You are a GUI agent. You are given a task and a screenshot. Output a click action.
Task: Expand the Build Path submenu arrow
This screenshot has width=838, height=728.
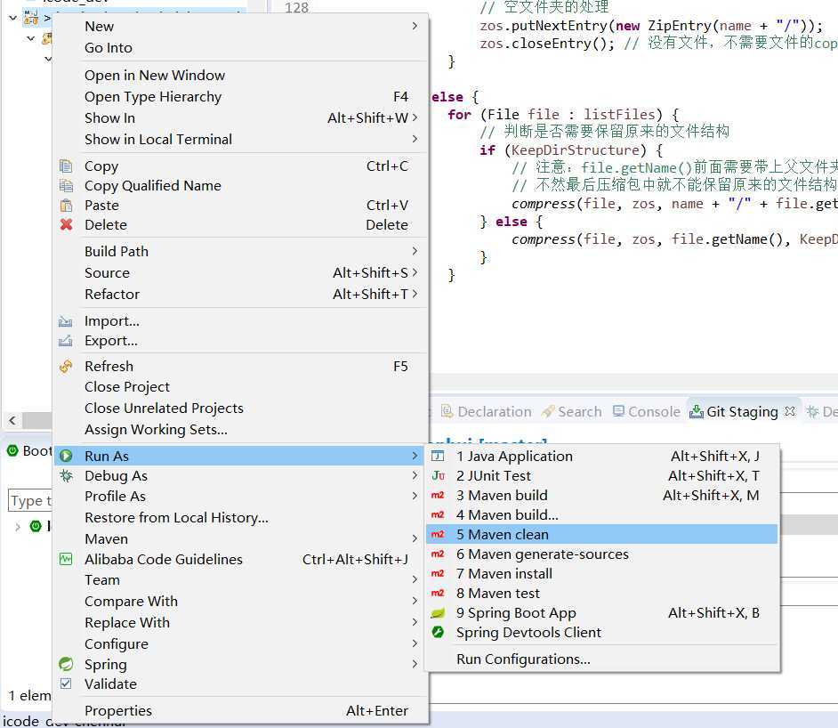[x=415, y=251]
